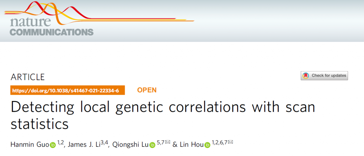Click the email envelope icon after Qiongshi Lu
The width and height of the screenshot is (364, 156).
(x=167, y=143)
